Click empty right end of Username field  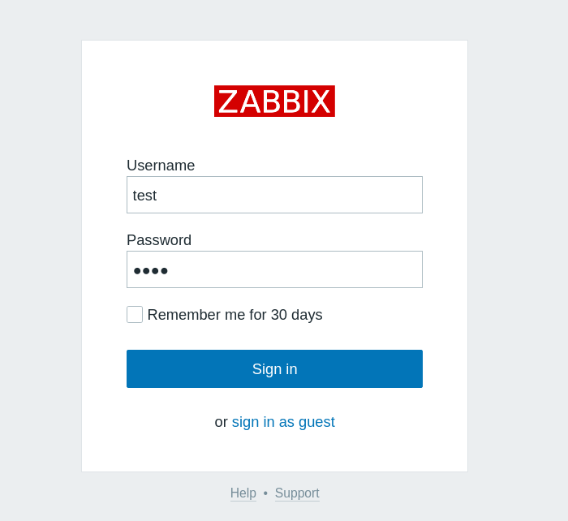click(398, 195)
